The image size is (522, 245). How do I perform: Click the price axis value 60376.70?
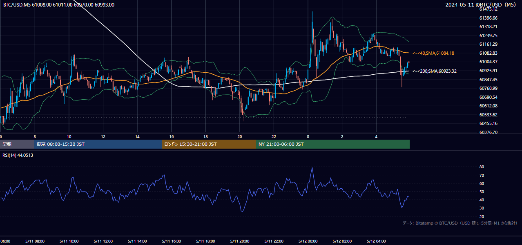(488, 132)
